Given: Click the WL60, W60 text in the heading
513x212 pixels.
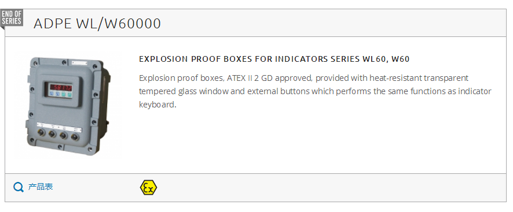Looking at the screenshot, I should click(x=386, y=59).
